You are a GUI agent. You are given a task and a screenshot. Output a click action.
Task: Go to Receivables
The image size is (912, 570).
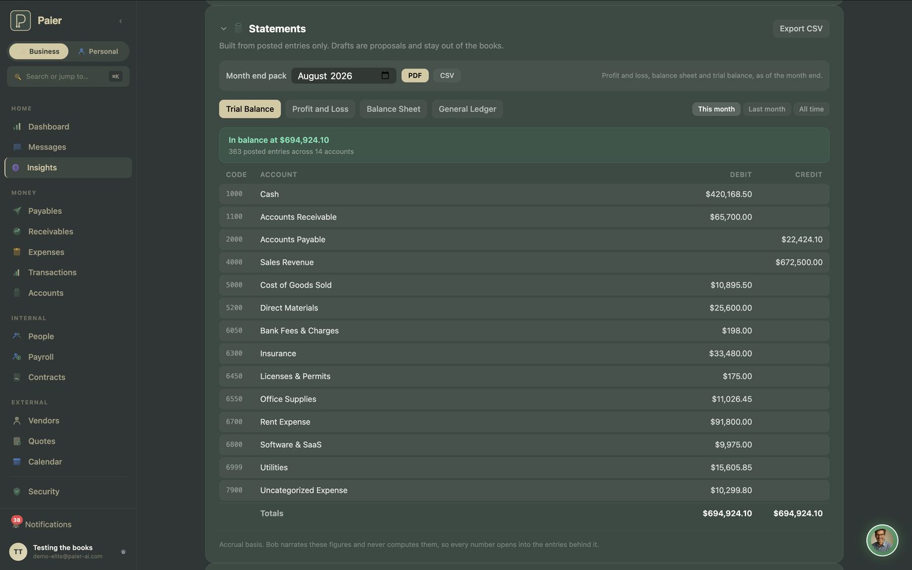[x=68, y=232]
